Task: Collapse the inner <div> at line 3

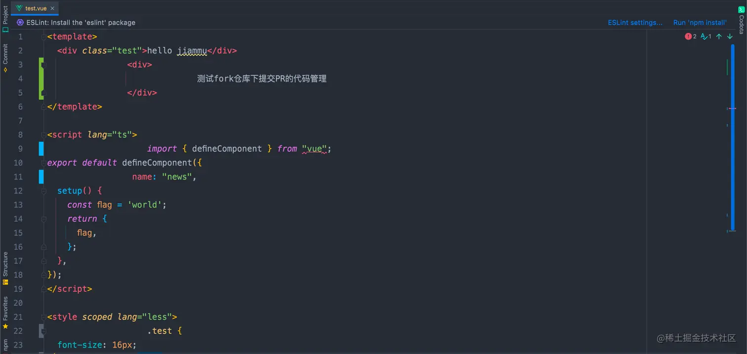Action: tap(44, 65)
